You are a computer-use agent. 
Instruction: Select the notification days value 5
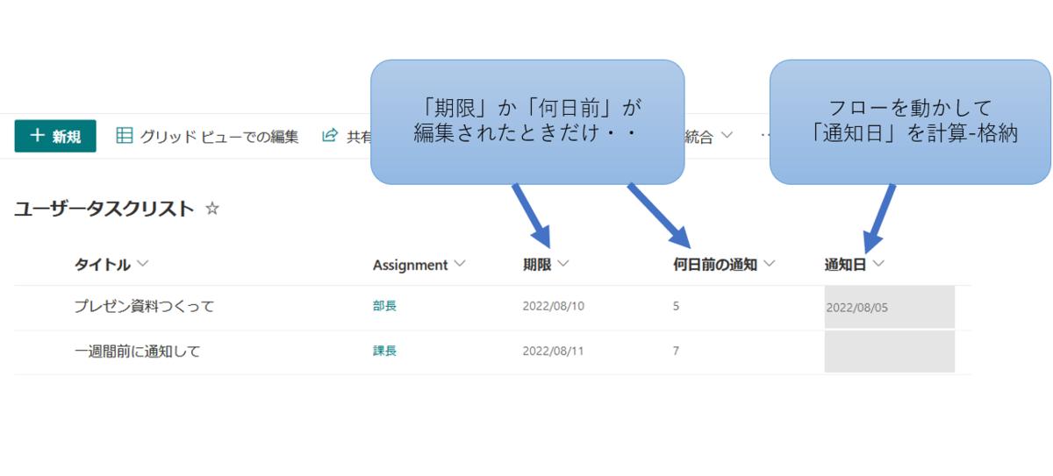point(676,306)
